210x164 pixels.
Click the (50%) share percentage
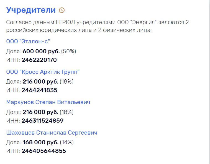pos(69,51)
